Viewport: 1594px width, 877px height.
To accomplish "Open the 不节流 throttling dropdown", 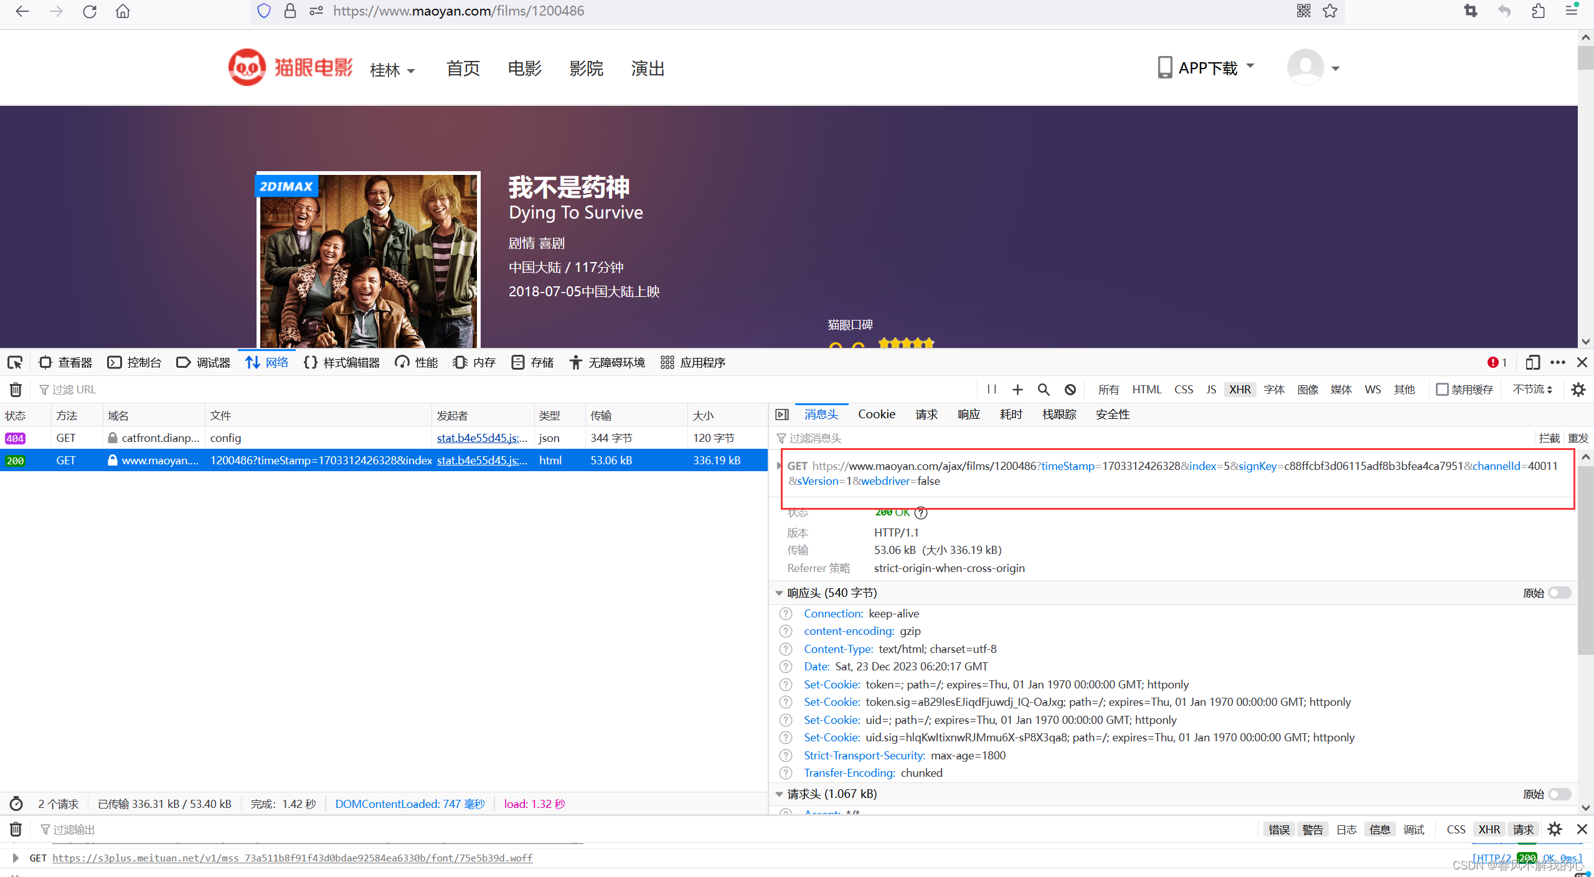I will [x=1532, y=389].
